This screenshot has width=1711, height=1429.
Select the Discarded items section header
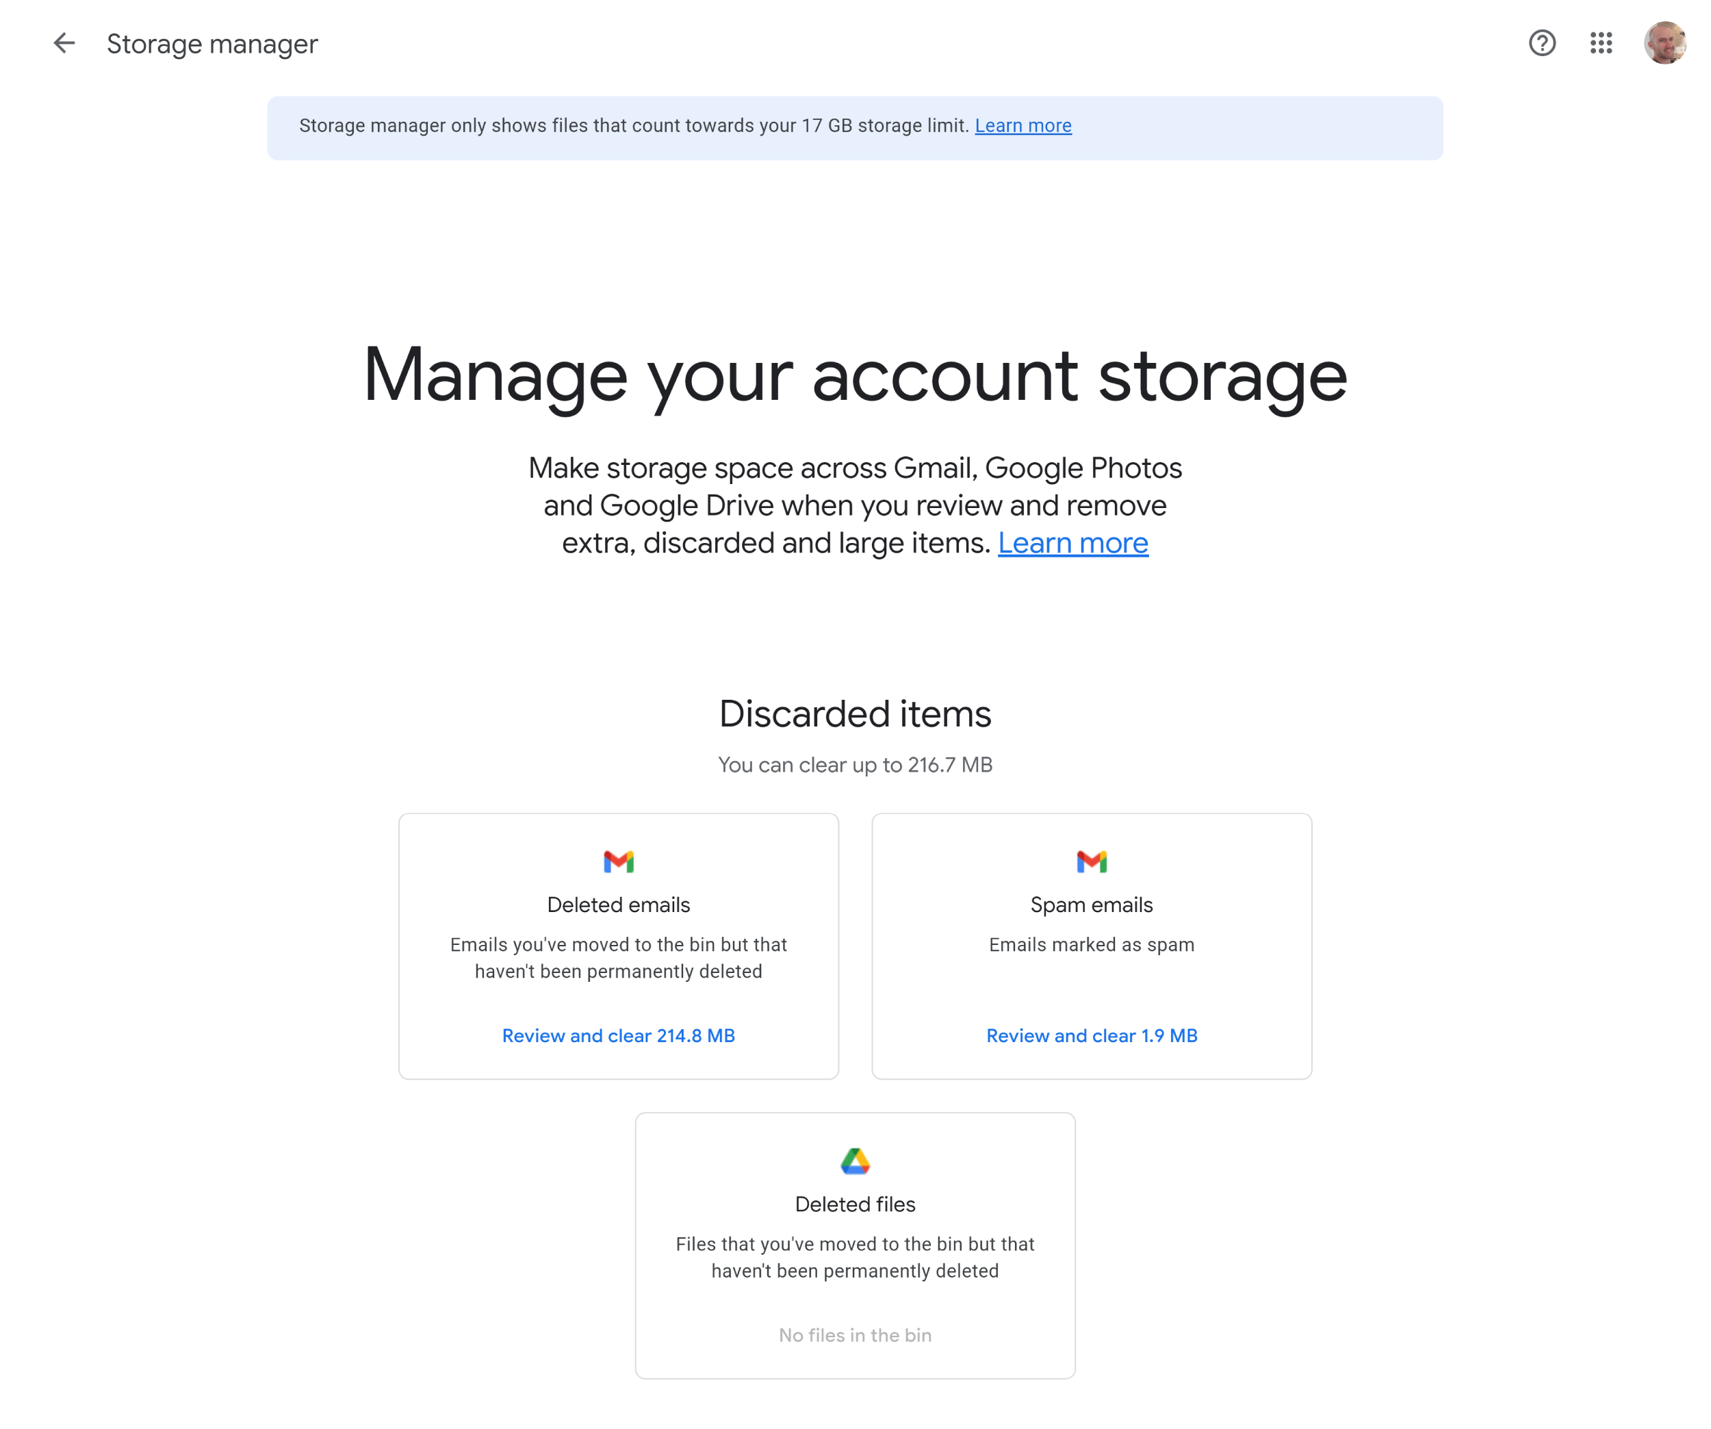point(854,712)
